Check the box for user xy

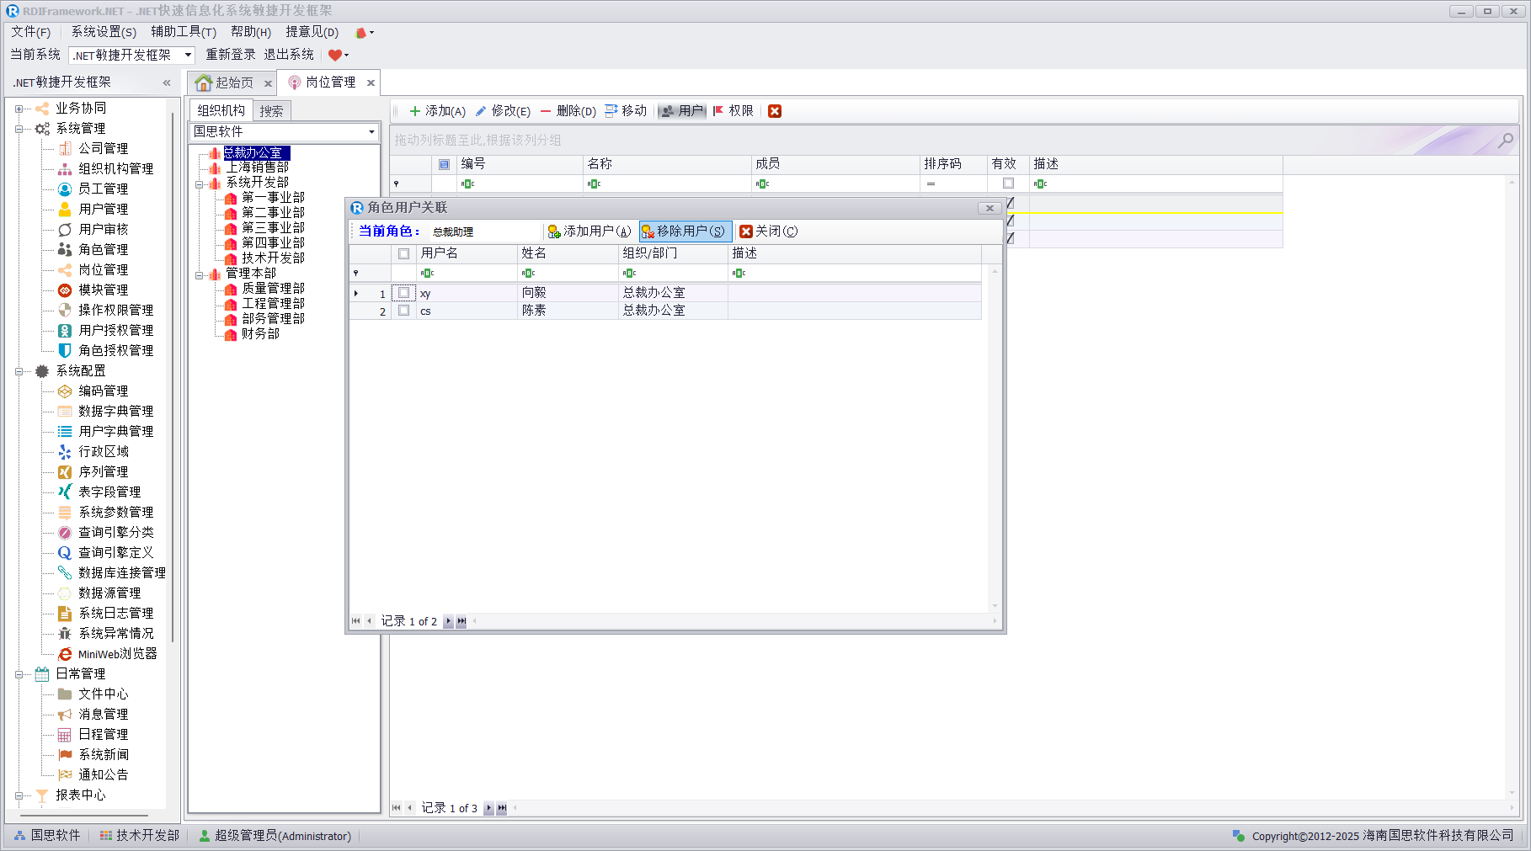pos(404,293)
